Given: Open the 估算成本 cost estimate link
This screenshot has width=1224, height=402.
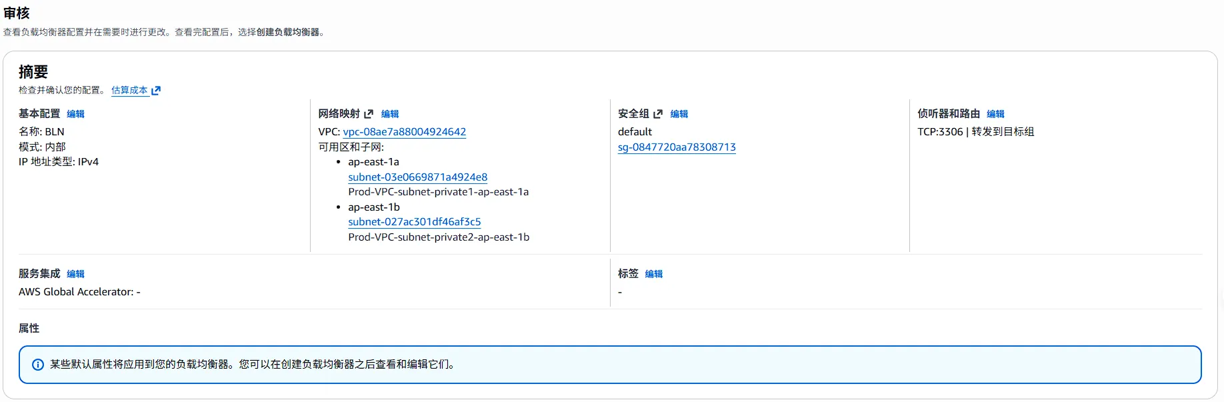Looking at the screenshot, I should (x=129, y=90).
